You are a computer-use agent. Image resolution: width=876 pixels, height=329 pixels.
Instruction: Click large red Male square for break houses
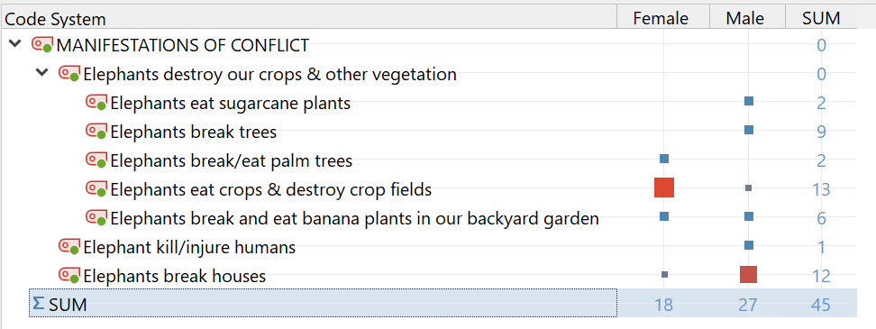coord(748,275)
